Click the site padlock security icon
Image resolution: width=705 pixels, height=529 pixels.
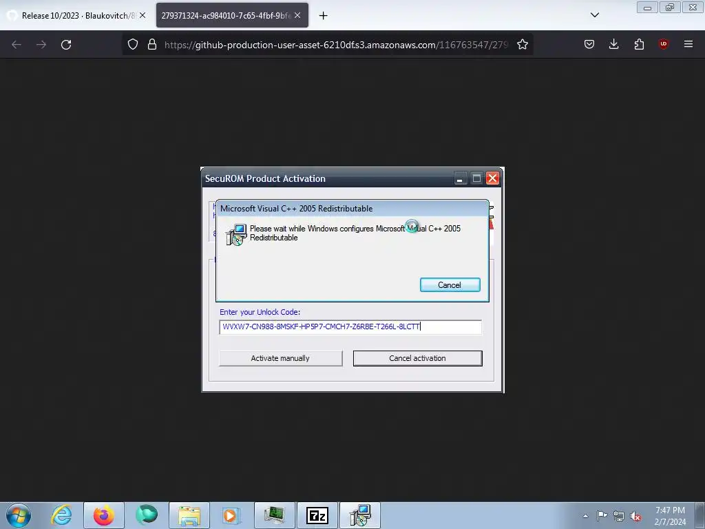click(x=152, y=45)
